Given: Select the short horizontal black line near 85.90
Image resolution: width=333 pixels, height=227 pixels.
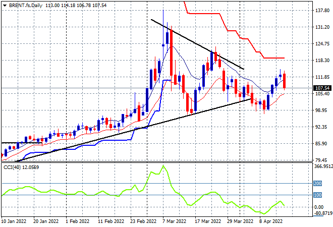Looking at the screenshot, I should click(21, 143).
